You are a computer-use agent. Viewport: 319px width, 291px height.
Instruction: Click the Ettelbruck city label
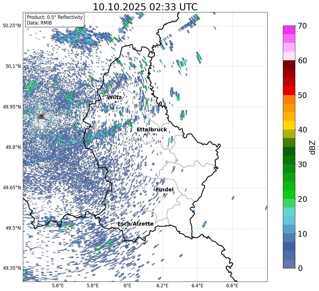pos(152,130)
